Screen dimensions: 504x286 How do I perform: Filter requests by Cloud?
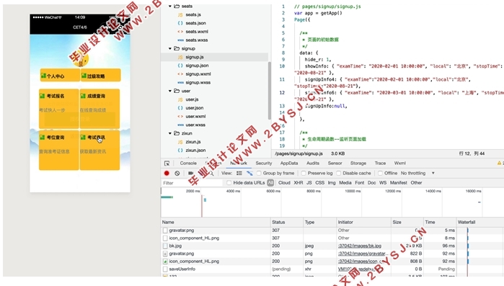[x=284, y=183]
